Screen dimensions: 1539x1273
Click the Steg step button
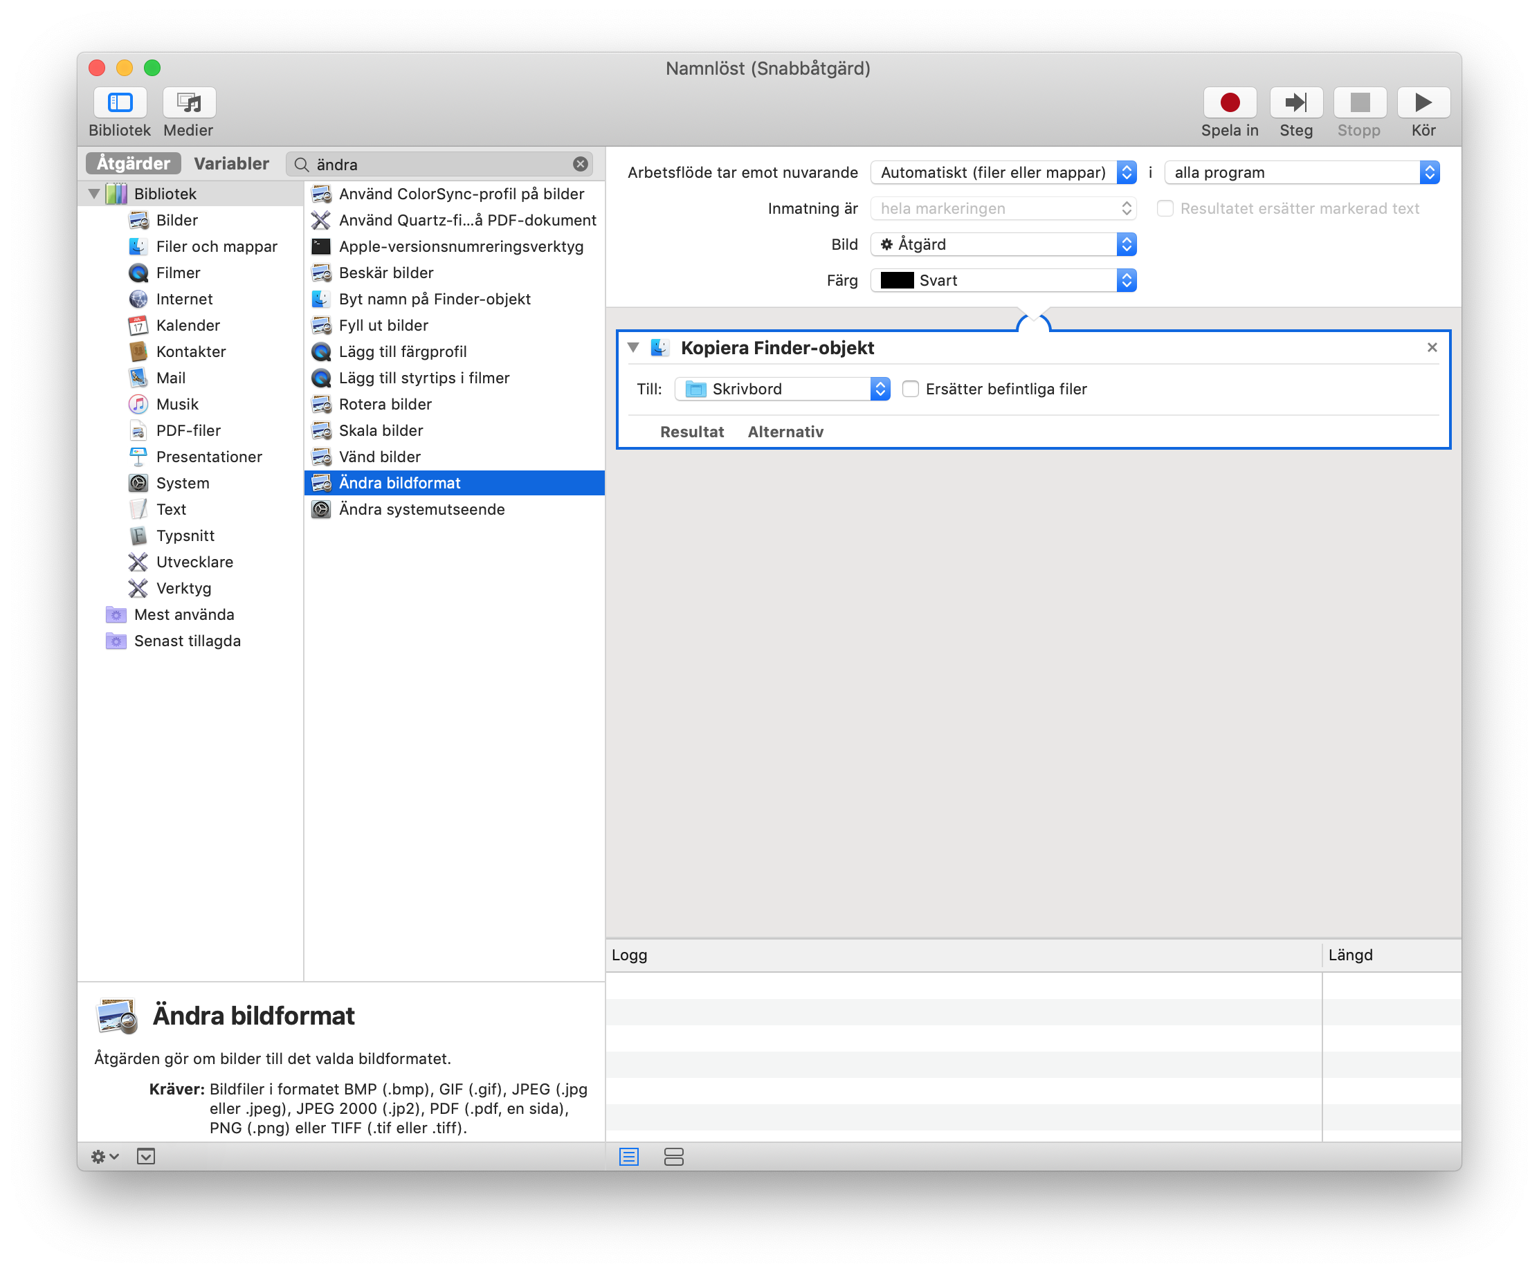pos(1295,102)
